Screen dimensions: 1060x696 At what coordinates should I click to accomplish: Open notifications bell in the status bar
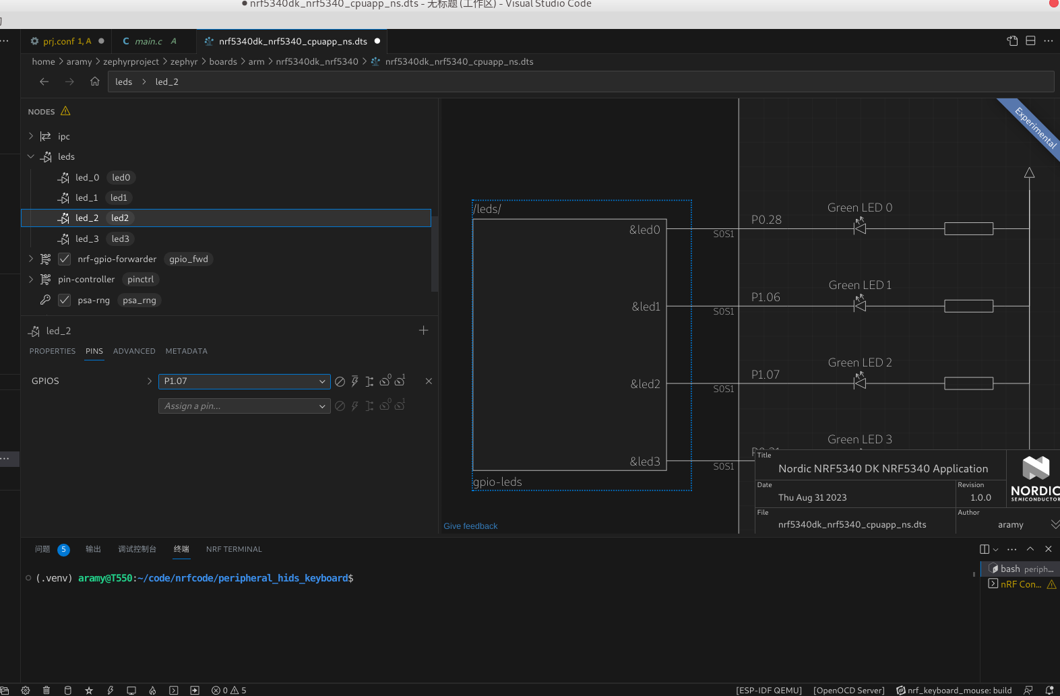coord(1049,690)
